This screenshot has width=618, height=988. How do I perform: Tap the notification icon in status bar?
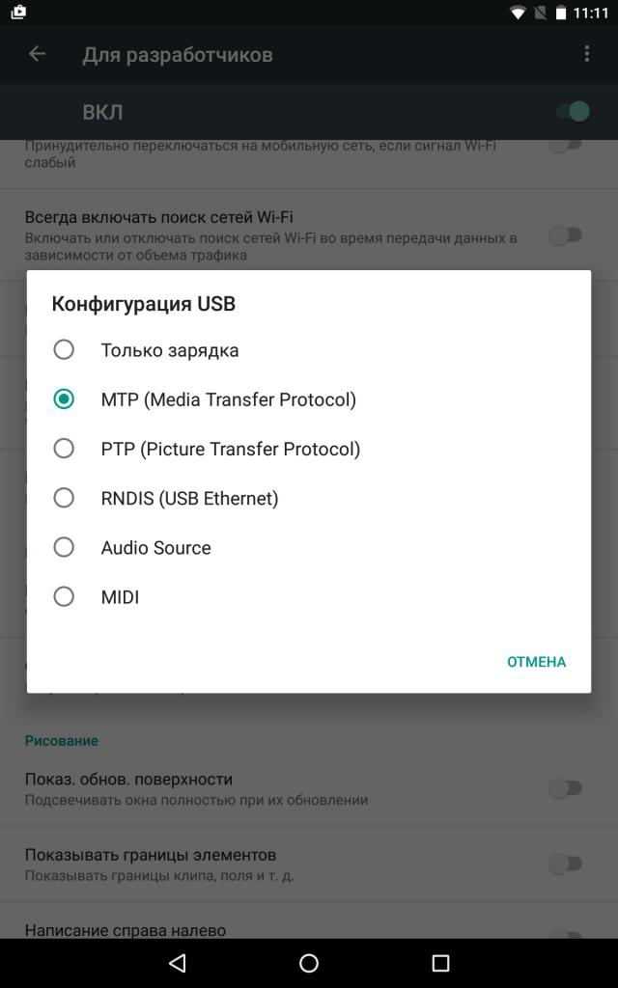[17, 13]
